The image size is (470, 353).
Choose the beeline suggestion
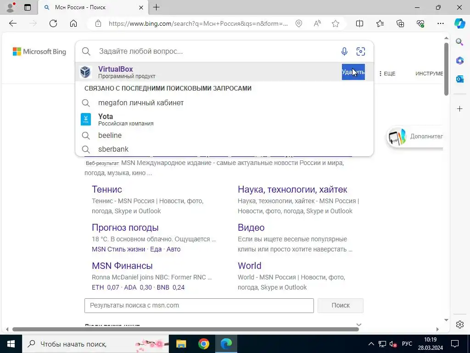click(x=224, y=136)
